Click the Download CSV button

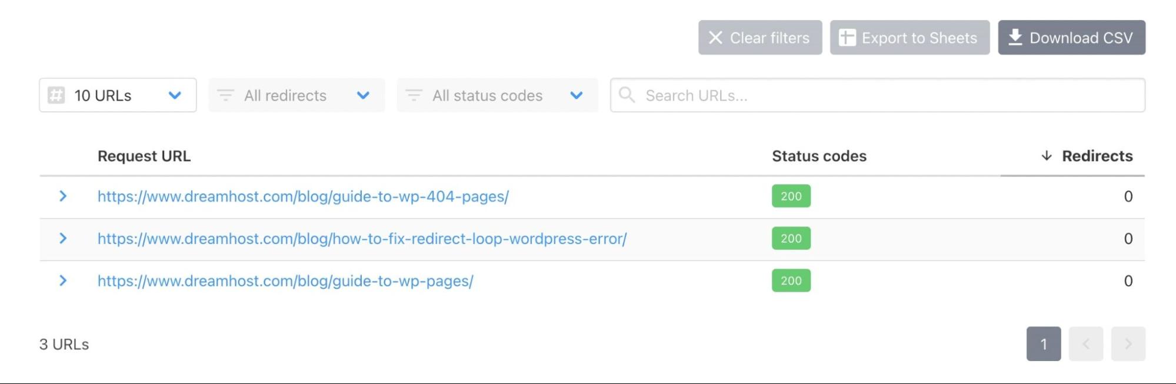1071,38
